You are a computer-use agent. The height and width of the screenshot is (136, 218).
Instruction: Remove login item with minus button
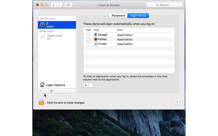click(x=91, y=85)
